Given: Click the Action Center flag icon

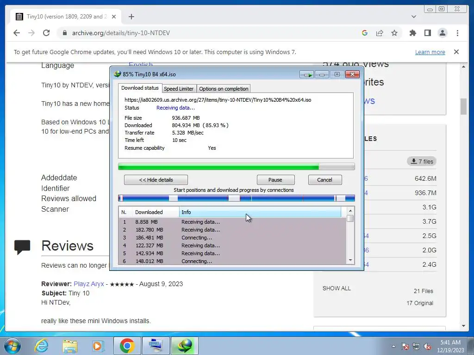Looking at the screenshot, I should [x=405, y=346].
